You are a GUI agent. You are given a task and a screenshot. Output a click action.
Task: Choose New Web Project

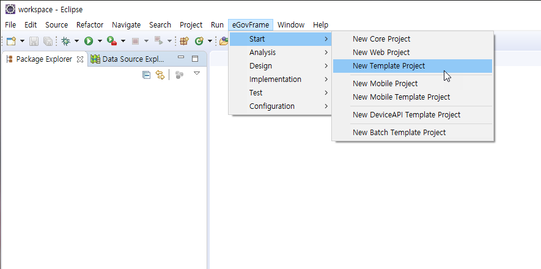[413, 53]
